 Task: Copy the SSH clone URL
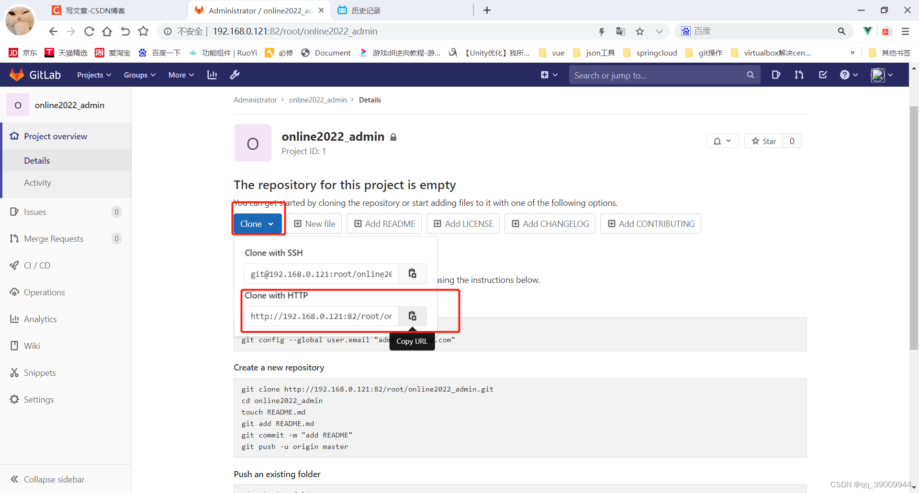point(412,274)
